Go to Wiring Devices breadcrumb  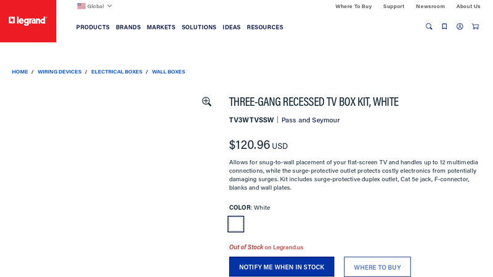point(59,72)
